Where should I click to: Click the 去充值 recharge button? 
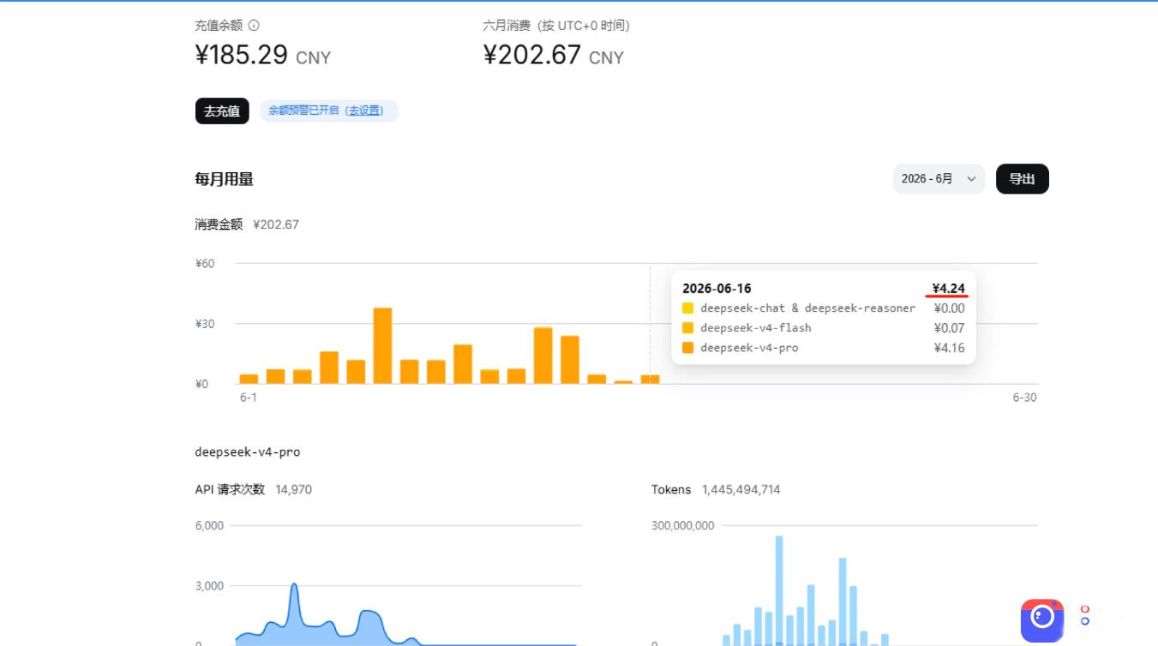[x=222, y=111]
